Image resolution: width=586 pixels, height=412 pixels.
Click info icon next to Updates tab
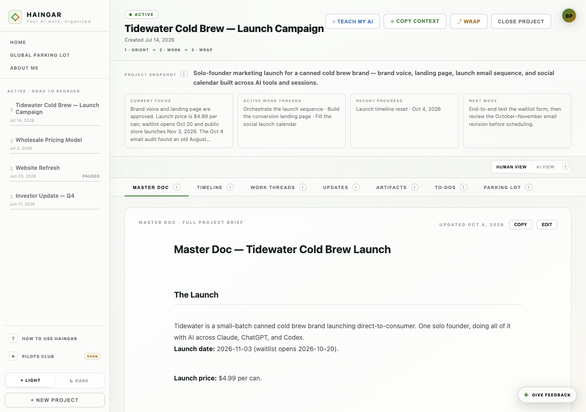pos(356,187)
